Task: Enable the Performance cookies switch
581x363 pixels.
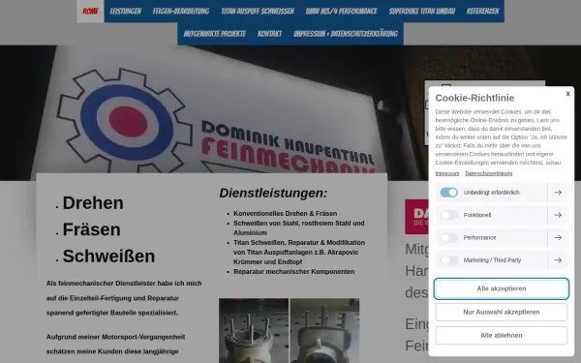Action: [449, 237]
